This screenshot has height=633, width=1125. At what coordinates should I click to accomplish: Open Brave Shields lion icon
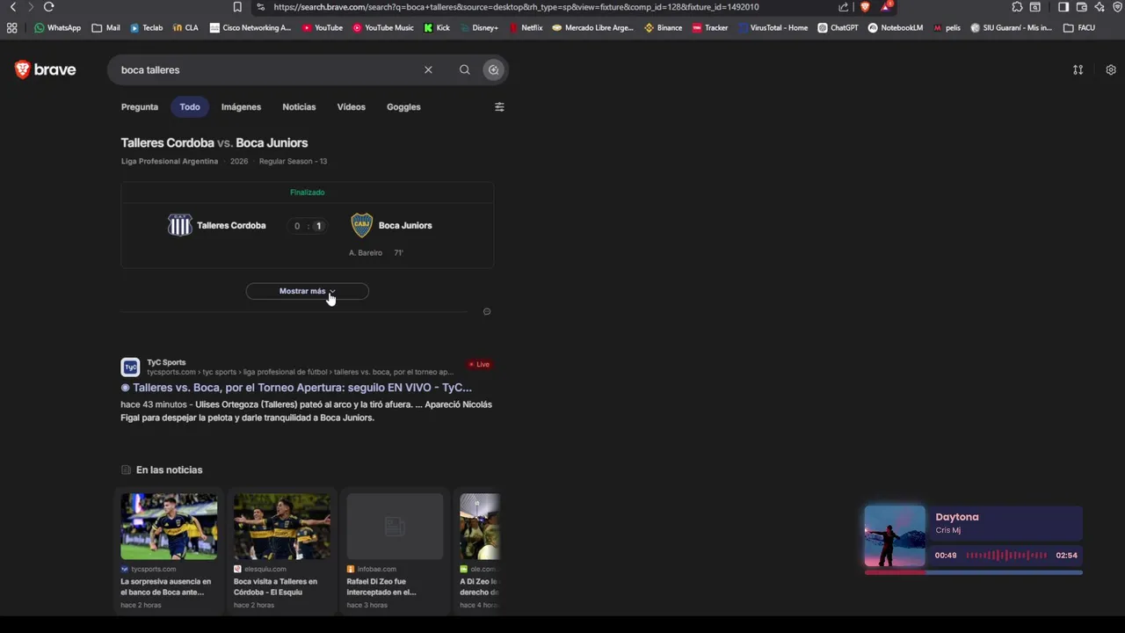point(865,7)
